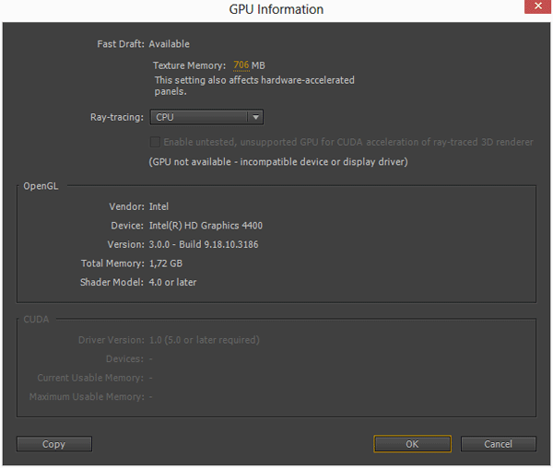Click the Current Usable Memory label
Viewport: 553px width, 468px height.
(90, 378)
